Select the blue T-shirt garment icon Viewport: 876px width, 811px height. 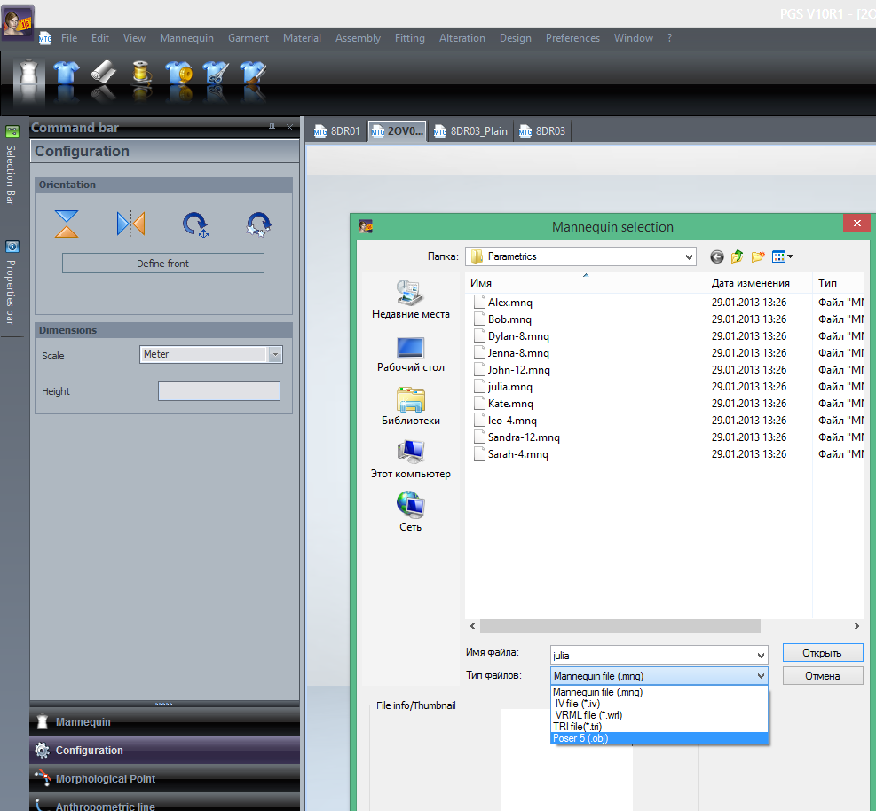coord(65,73)
